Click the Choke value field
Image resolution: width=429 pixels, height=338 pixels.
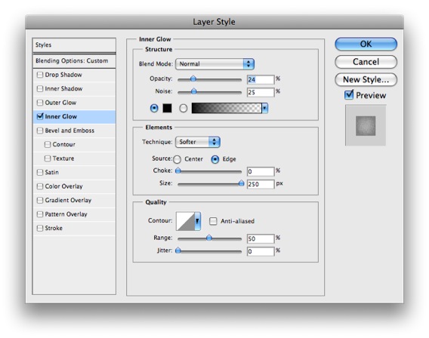pos(261,171)
